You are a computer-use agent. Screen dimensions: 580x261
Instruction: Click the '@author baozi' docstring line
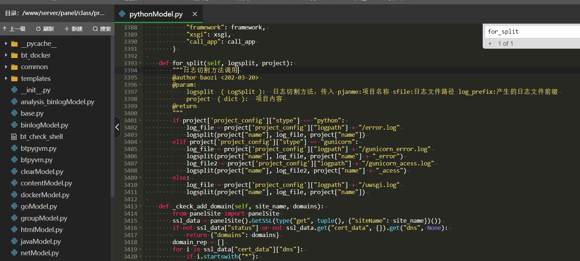click(215, 78)
